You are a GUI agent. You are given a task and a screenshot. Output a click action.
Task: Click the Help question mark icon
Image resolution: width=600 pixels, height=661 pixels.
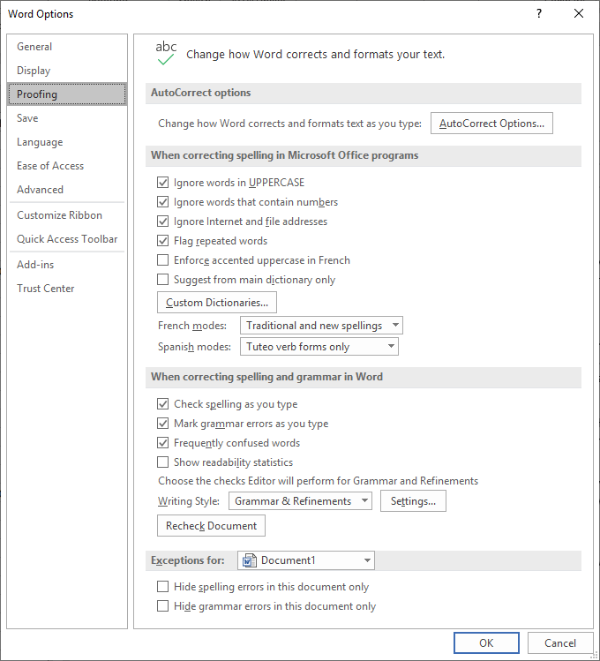pyautogui.click(x=539, y=13)
